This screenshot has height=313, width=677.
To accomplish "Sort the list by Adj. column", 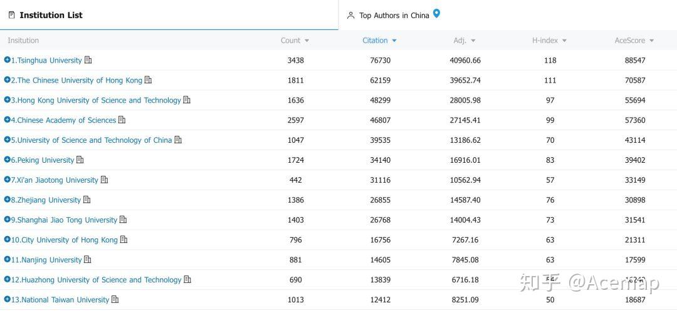I will click(464, 41).
